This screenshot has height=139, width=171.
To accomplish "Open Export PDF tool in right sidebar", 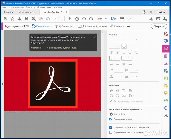I will pyautogui.click(x=166, y=41).
